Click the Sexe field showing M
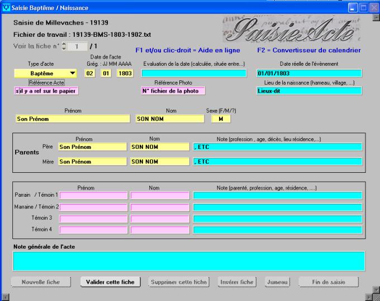 tap(221, 119)
